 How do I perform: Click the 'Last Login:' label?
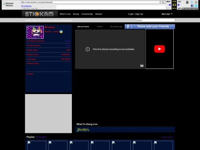(31, 59)
